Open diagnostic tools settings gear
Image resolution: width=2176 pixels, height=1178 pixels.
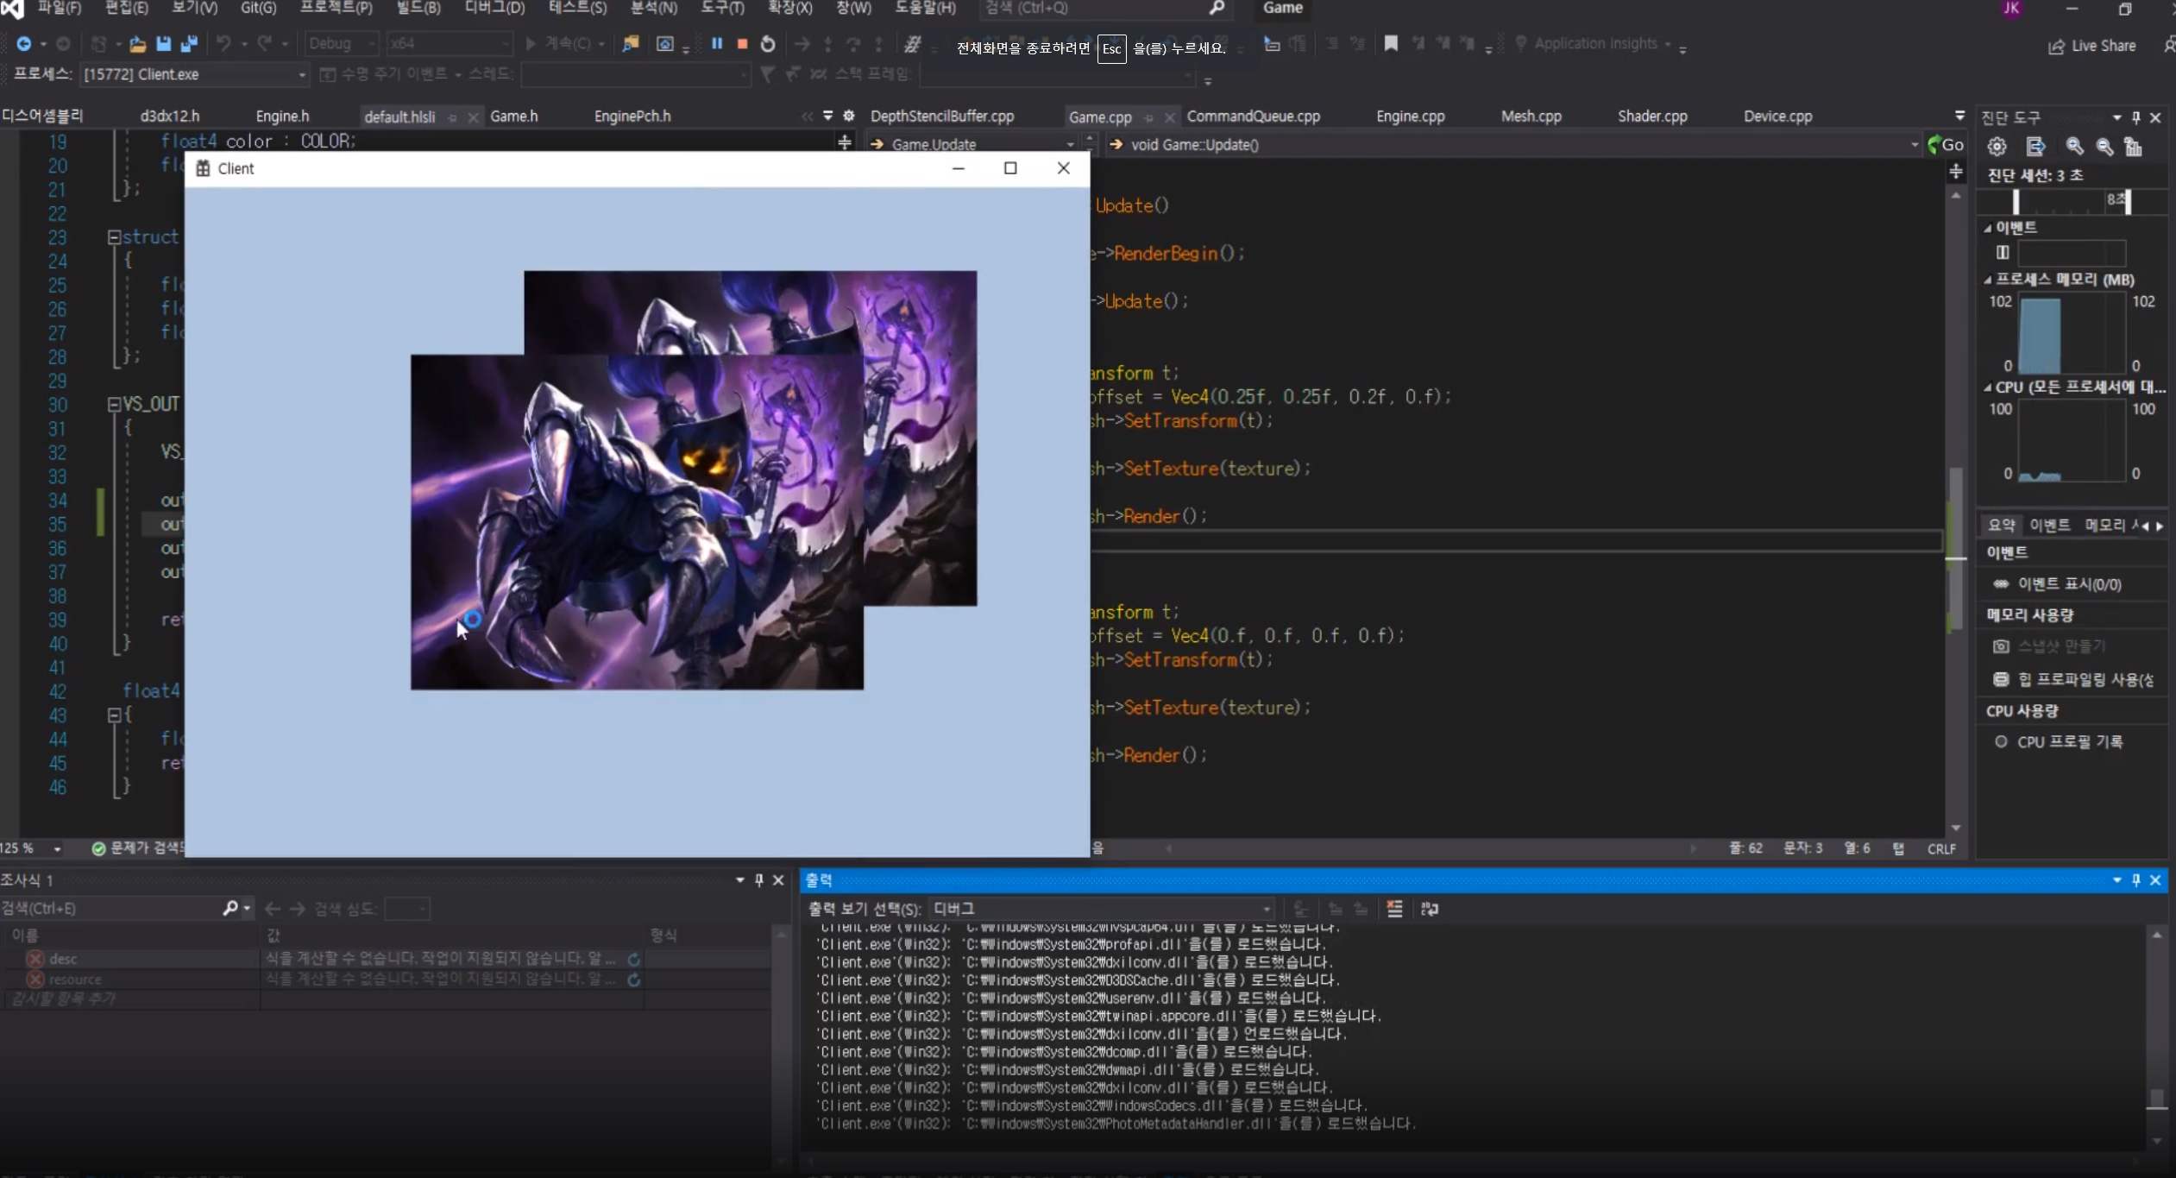point(1997,146)
